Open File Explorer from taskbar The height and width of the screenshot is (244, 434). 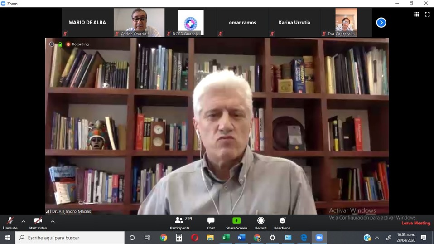(210, 238)
